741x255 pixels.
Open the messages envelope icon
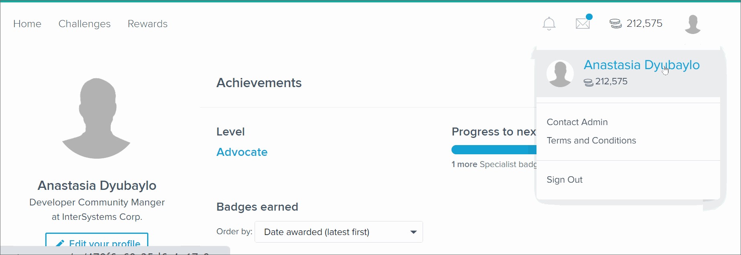click(583, 24)
